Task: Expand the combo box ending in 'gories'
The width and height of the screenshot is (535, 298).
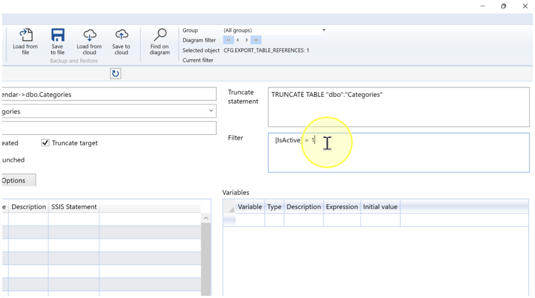Action: pos(211,111)
